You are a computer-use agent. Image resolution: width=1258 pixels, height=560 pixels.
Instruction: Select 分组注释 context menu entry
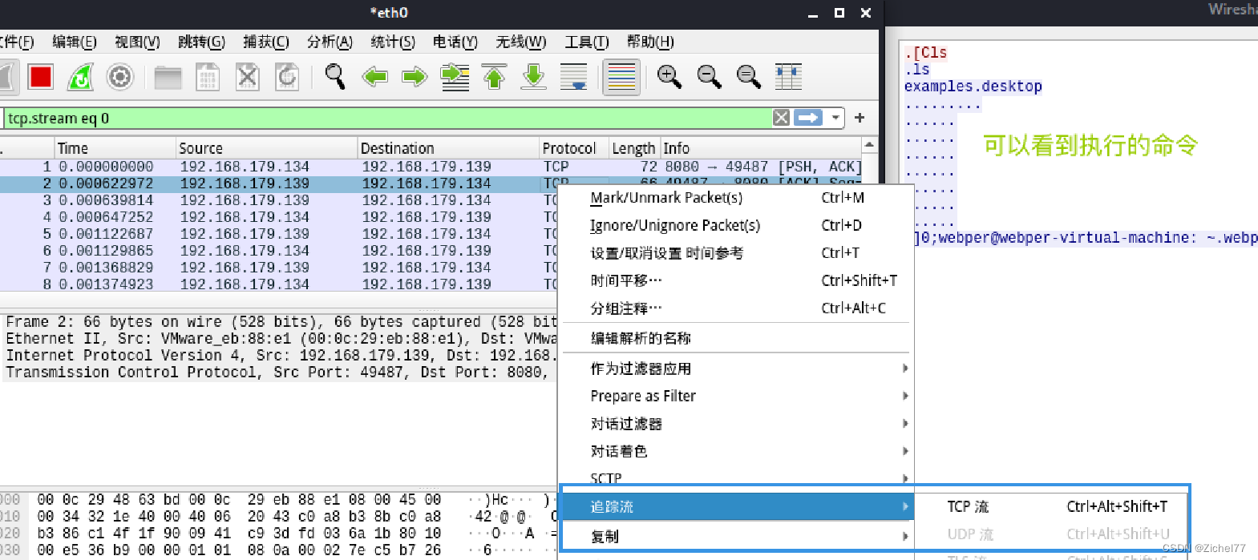tap(736, 308)
